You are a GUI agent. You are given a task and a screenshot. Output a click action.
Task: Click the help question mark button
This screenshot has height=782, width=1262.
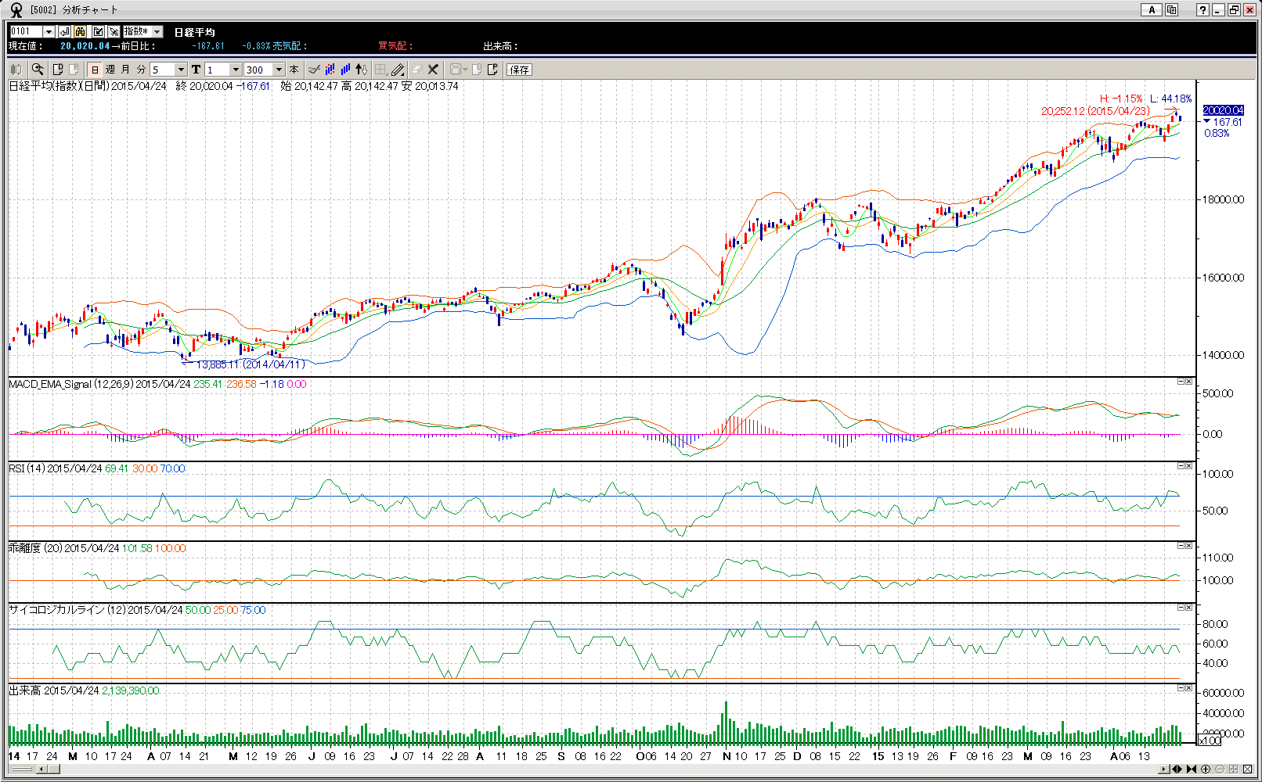(1203, 9)
